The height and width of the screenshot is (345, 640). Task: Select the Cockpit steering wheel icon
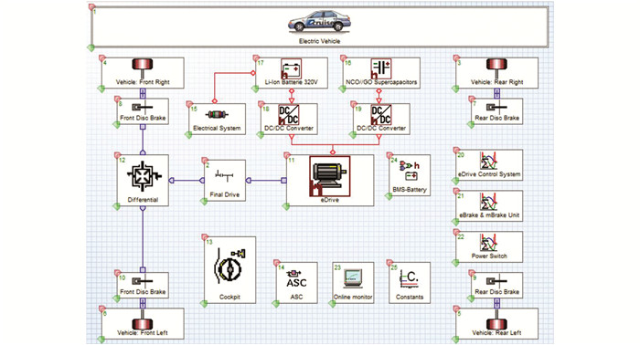click(x=229, y=267)
